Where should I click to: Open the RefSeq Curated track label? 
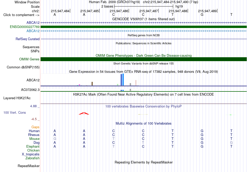pyautogui.click(x=27, y=39)
